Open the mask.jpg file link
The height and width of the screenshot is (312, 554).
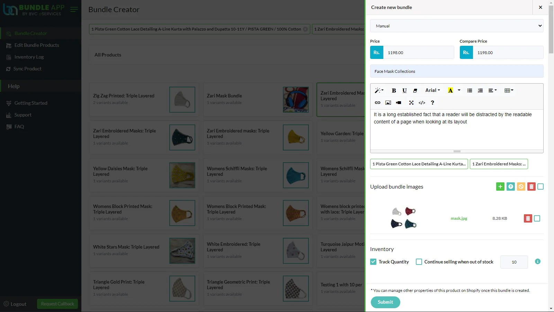(459, 218)
